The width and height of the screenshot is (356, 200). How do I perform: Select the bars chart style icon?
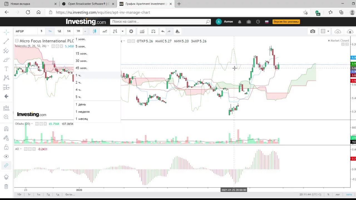tap(115, 31)
